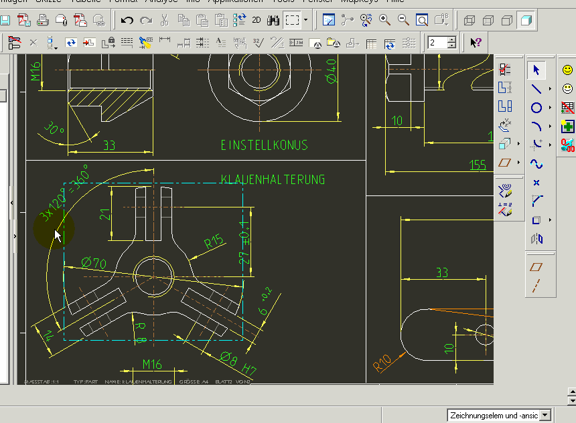Expand the Circle tool flyout arrow

[x=550, y=108]
